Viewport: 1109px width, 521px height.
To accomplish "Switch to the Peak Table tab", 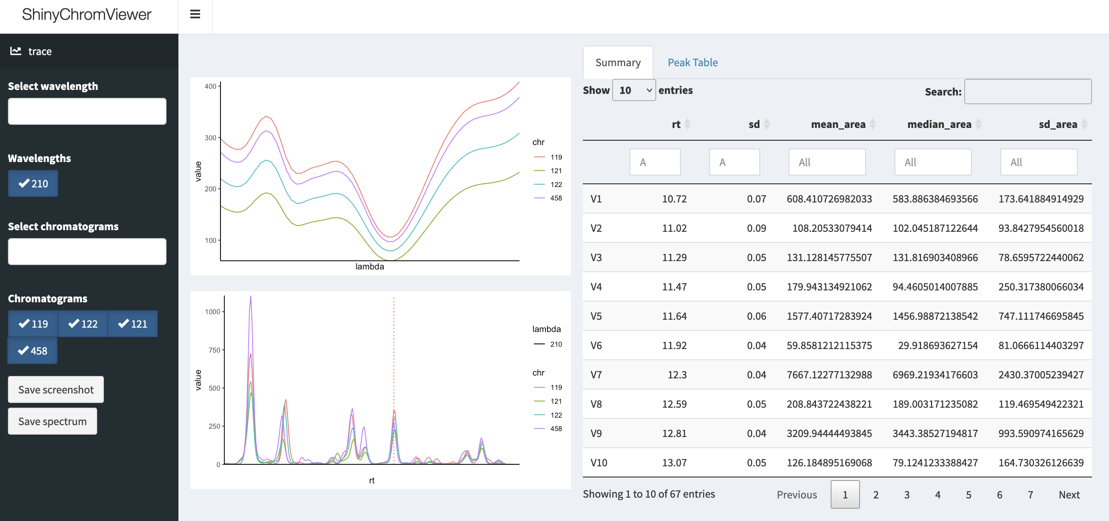I will (x=692, y=62).
